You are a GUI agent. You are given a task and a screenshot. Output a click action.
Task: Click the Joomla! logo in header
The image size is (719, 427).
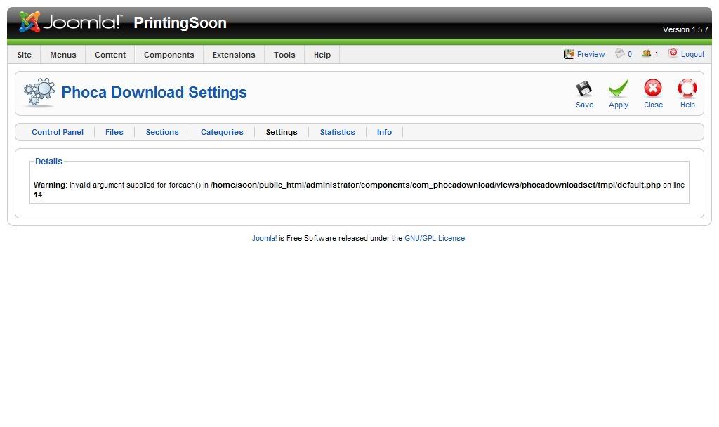71,22
